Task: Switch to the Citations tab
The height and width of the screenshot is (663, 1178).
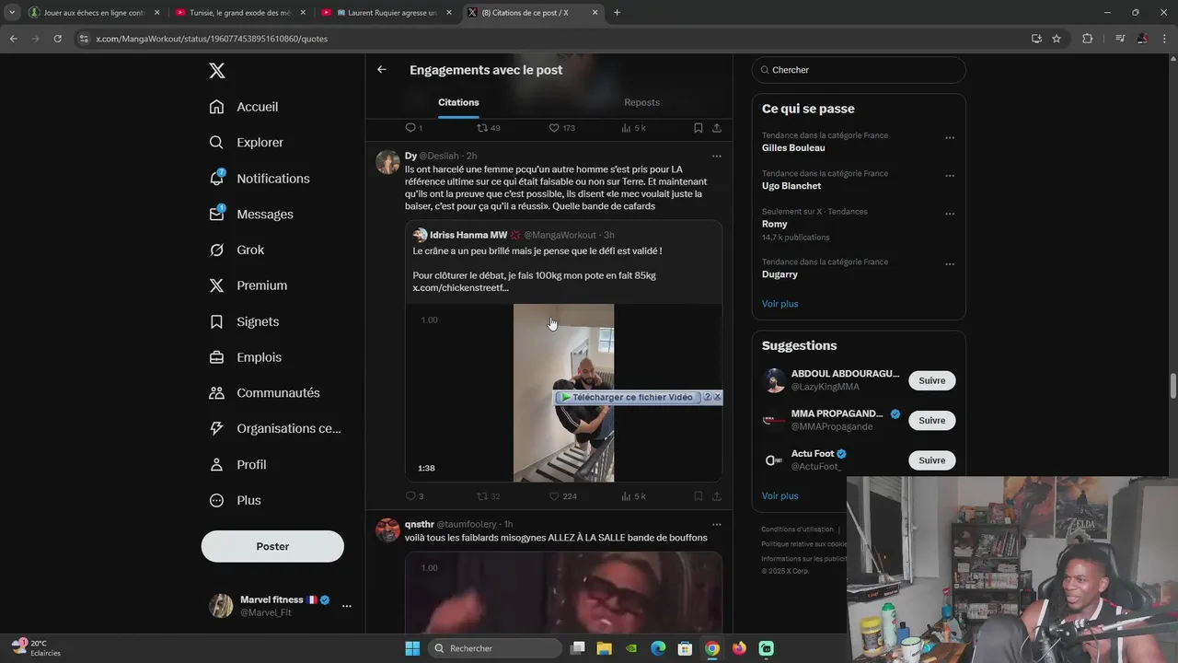Action: 458,102
